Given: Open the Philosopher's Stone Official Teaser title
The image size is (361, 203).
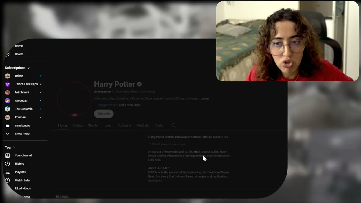Looking at the screenshot, I should click(189, 137).
